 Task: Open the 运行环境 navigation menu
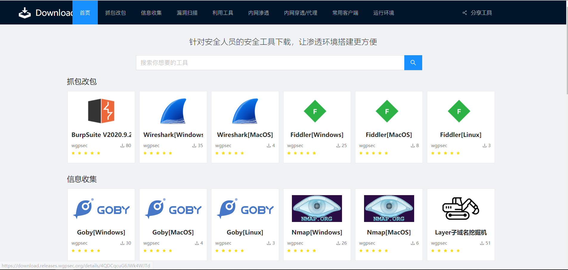384,13
